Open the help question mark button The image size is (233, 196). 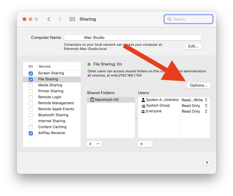coord(206,163)
